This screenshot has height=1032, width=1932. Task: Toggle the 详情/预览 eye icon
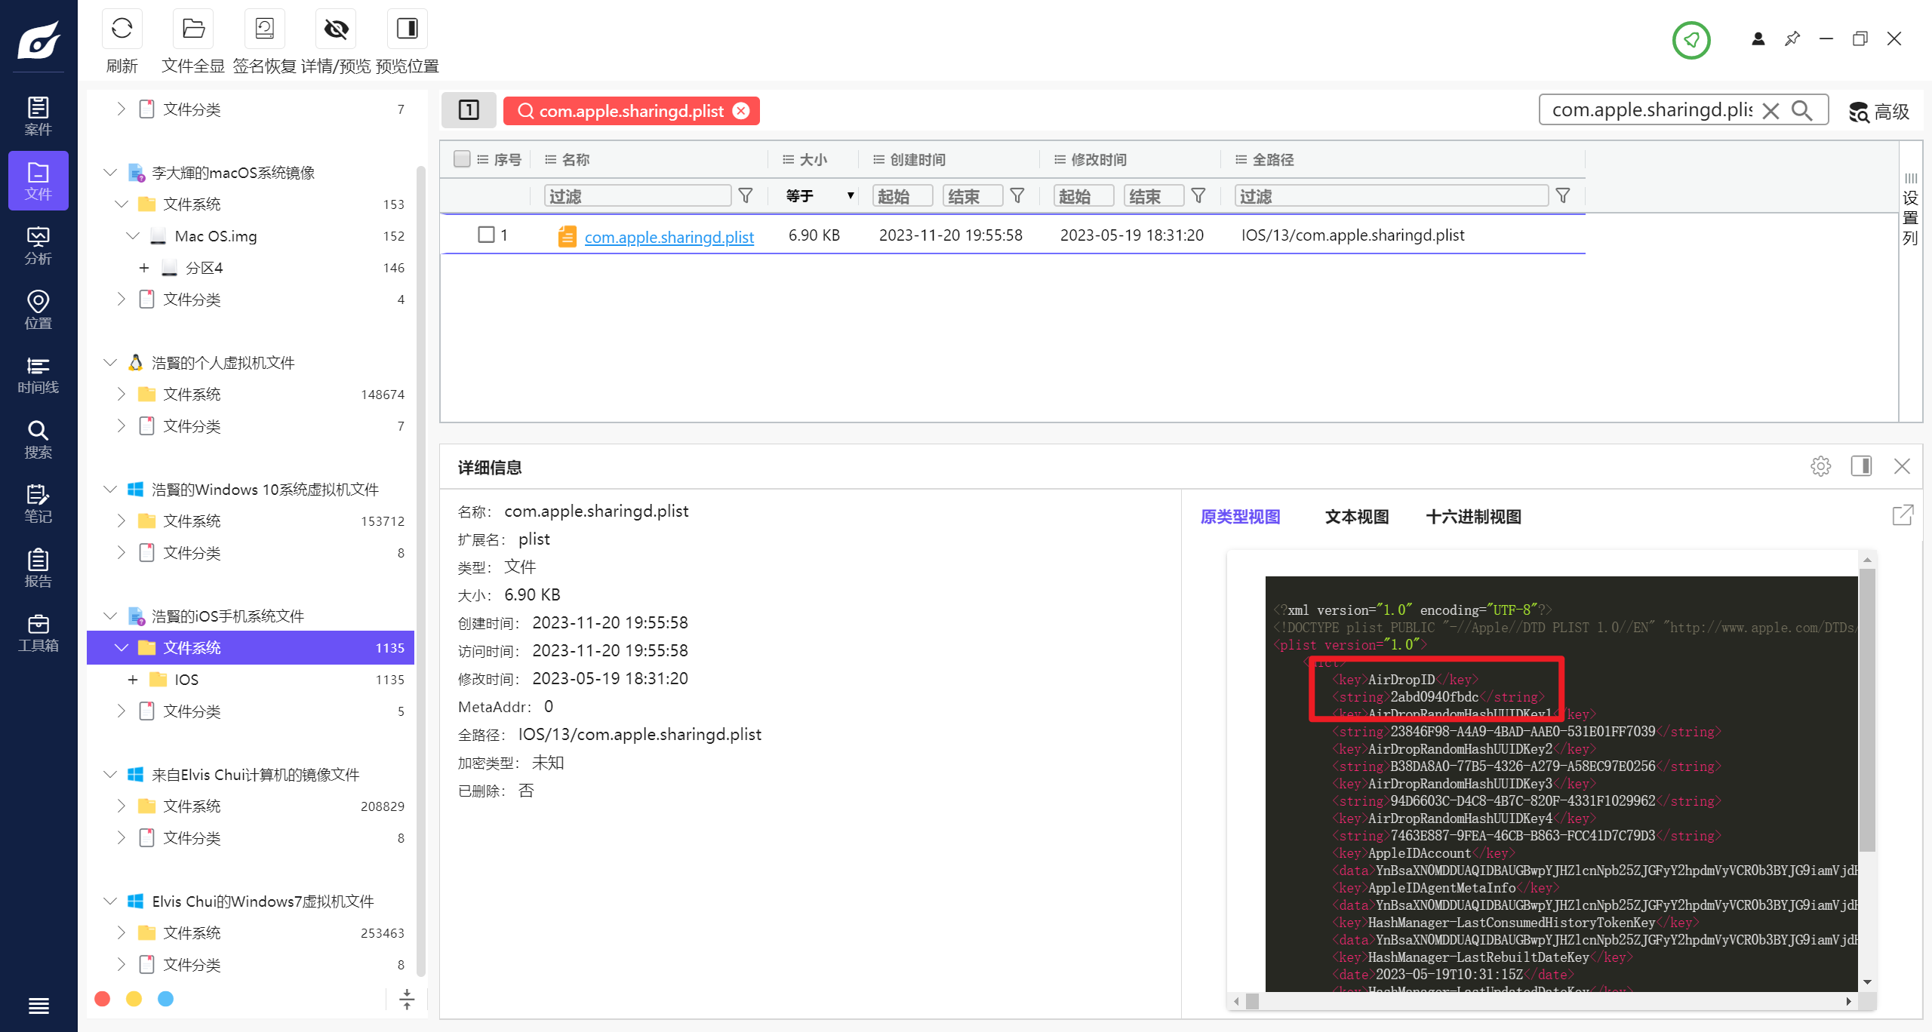pos(336,30)
